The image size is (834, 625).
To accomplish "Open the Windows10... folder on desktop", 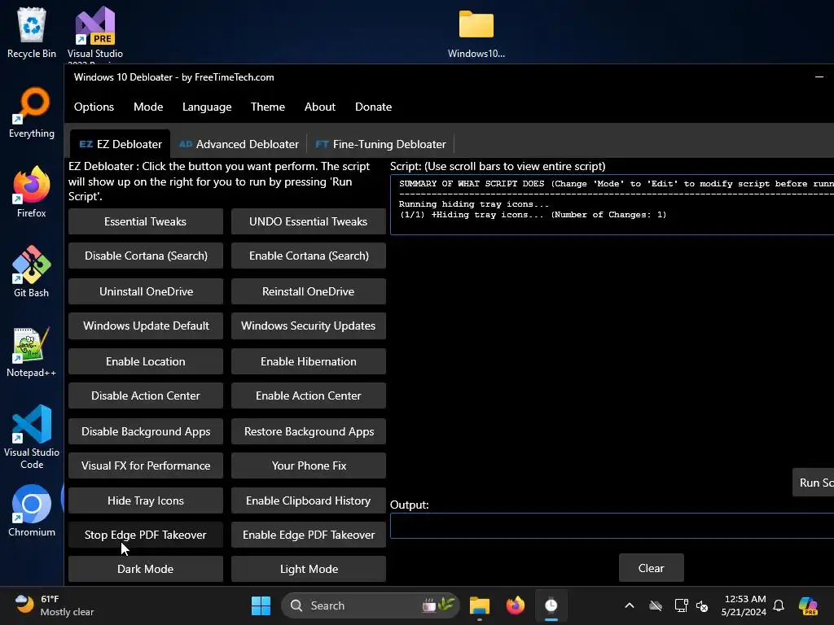I will [x=476, y=33].
